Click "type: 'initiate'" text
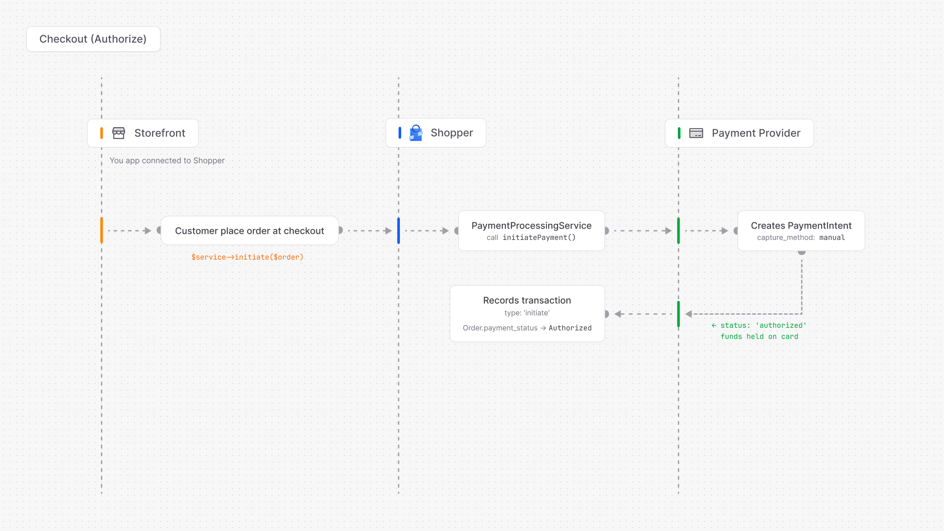Image resolution: width=944 pixels, height=531 pixels. point(527,313)
